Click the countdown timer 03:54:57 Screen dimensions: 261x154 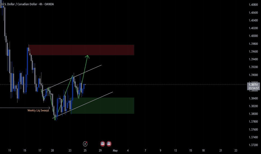tap(253, 88)
